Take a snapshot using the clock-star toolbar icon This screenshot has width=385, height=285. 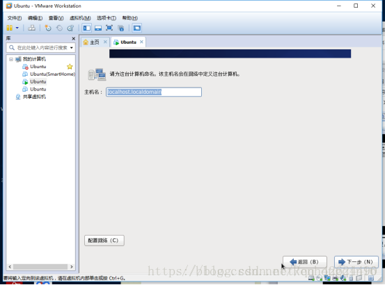point(48,28)
